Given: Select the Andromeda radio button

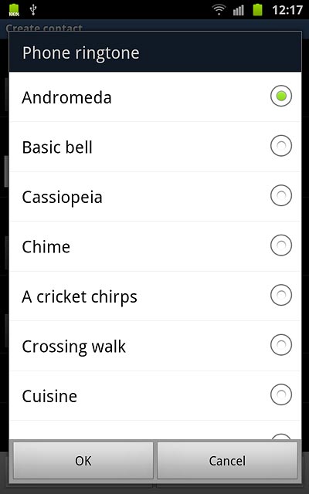Looking at the screenshot, I should point(281,96).
